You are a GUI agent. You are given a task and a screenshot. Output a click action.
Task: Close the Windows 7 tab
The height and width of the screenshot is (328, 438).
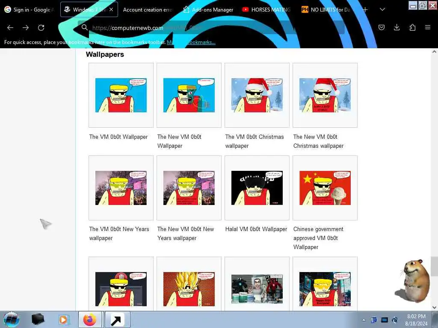(x=111, y=9)
